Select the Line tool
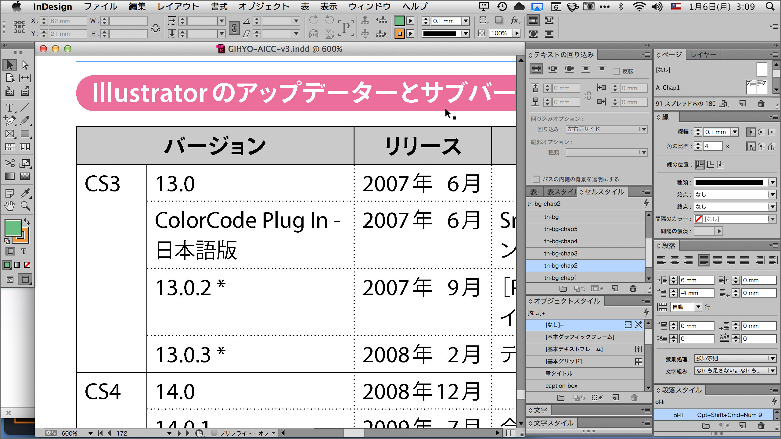Image resolution: width=781 pixels, height=439 pixels. [25, 108]
